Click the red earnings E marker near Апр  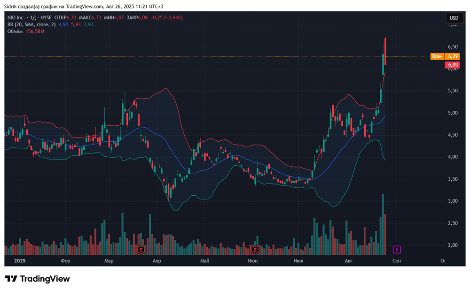point(141,249)
